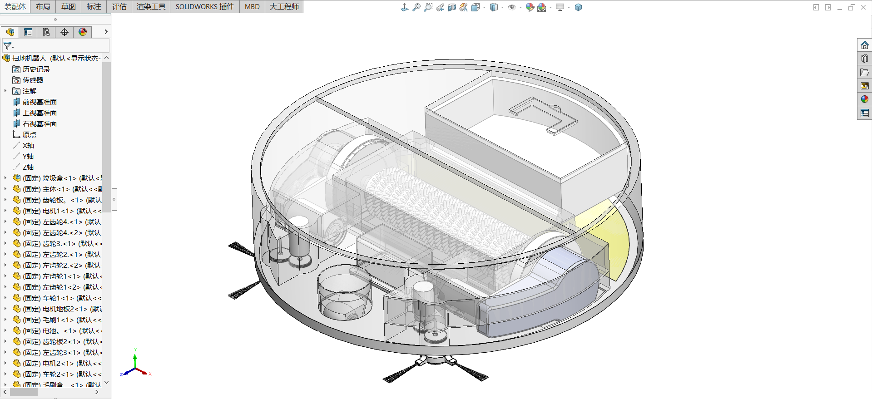Open the Dynamic Annotation Views icon
Image resolution: width=872 pixels, height=399 pixels.
click(463, 7)
